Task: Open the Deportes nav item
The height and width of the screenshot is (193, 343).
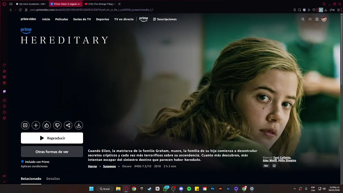Action: coord(103,19)
